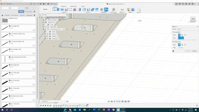Click the Save icon in top bar

(48, 4)
